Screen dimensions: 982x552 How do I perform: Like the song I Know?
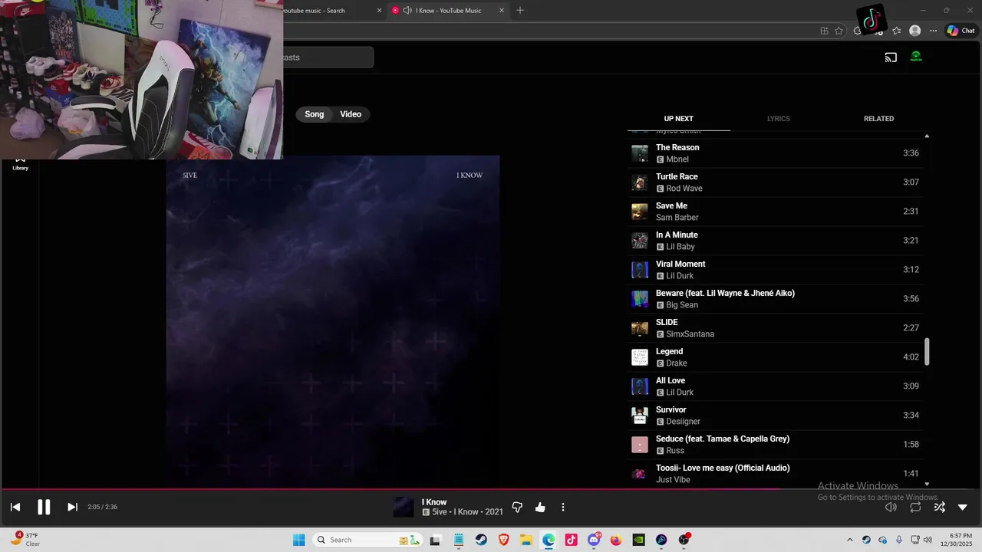[540, 507]
